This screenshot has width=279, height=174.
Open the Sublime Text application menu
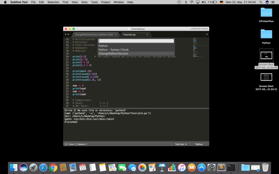[x=19, y=2]
